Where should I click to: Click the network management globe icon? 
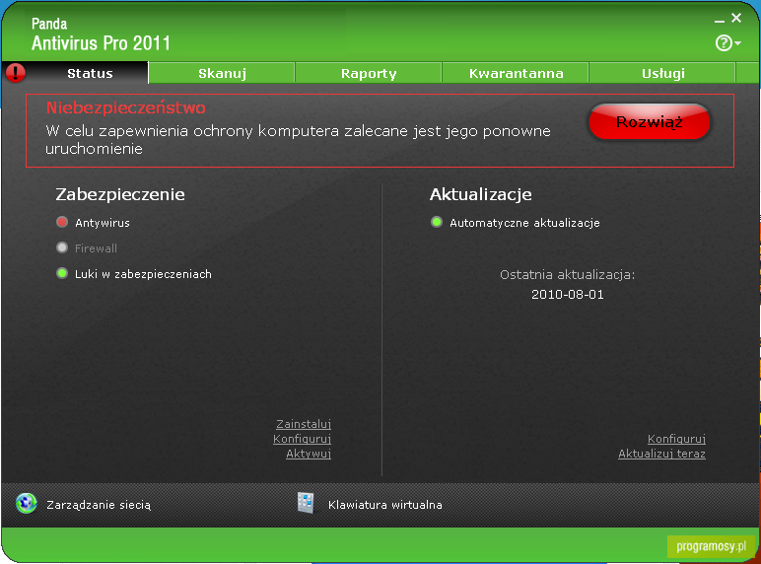tap(27, 503)
